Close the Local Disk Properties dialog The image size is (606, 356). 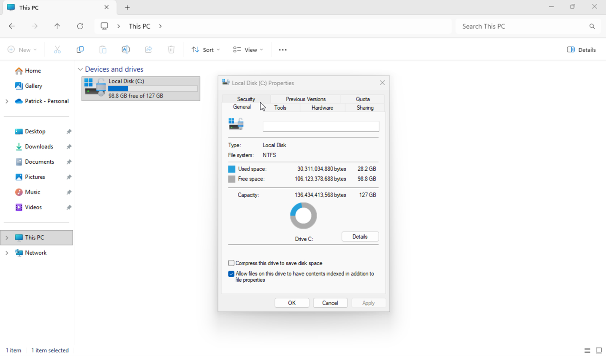(382, 83)
